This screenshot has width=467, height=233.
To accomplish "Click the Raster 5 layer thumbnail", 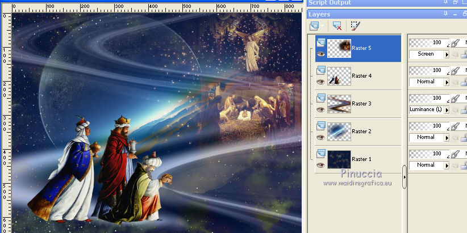I will pyautogui.click(x=339, y=48).
